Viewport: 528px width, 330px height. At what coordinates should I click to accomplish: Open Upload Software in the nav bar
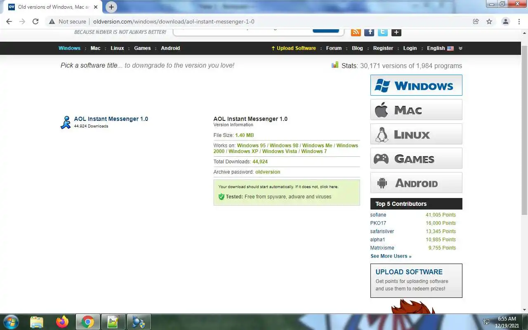(x=293, y=48)
